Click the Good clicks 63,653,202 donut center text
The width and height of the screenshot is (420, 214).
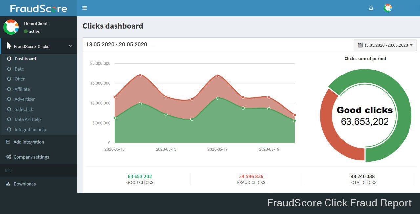click(365, 116)
